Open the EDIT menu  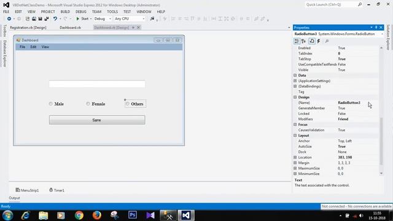pyautogui.click(x=18, y=12)
